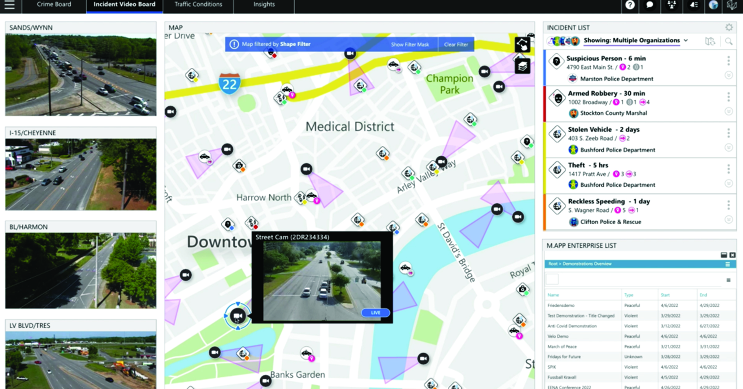Open the map layers stack button
Screen dimensions: 743x389
522,66
